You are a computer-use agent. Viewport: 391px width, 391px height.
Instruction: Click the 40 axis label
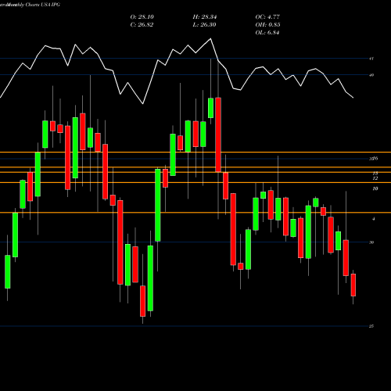pos(371,75)
